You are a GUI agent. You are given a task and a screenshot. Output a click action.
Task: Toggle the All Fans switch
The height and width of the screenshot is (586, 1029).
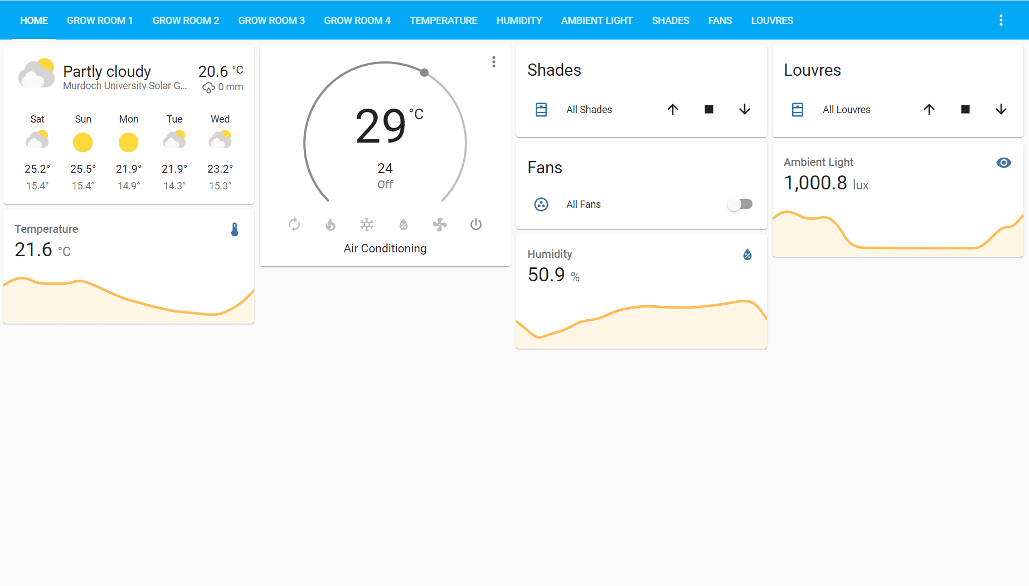(740, 204)
